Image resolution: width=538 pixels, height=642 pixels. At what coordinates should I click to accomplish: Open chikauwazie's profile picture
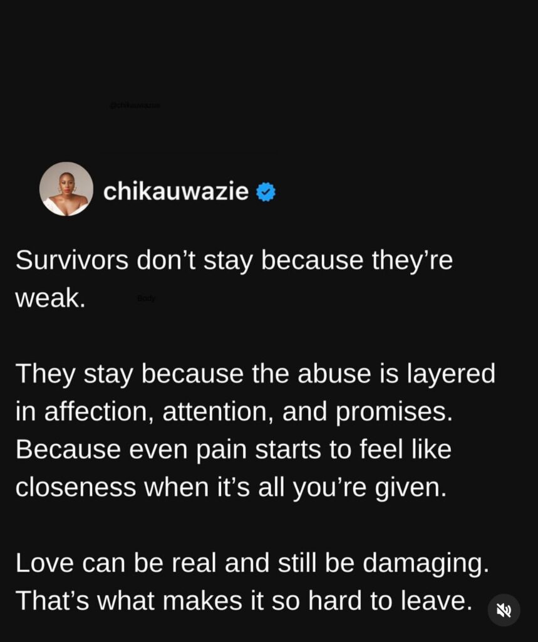click(x=66, y=189)
